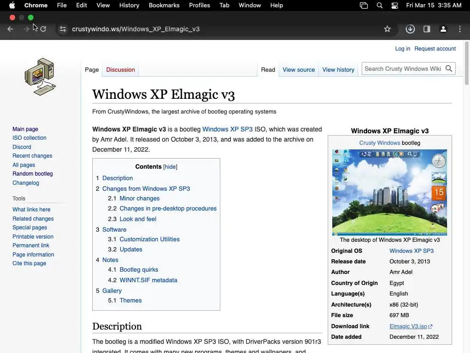Open Control Center in the menu bar
The height and width of the screenshot is (353, 470).
point(395,6)
